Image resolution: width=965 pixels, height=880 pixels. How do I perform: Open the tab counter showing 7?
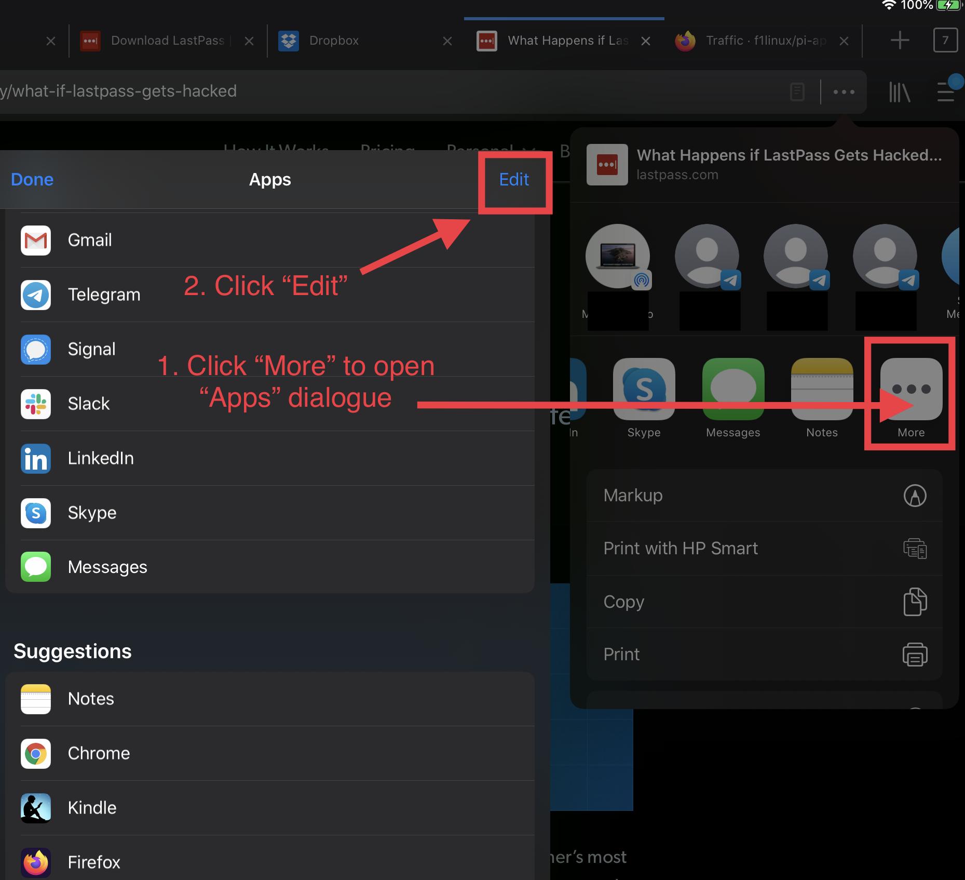(x=945, y=41)
